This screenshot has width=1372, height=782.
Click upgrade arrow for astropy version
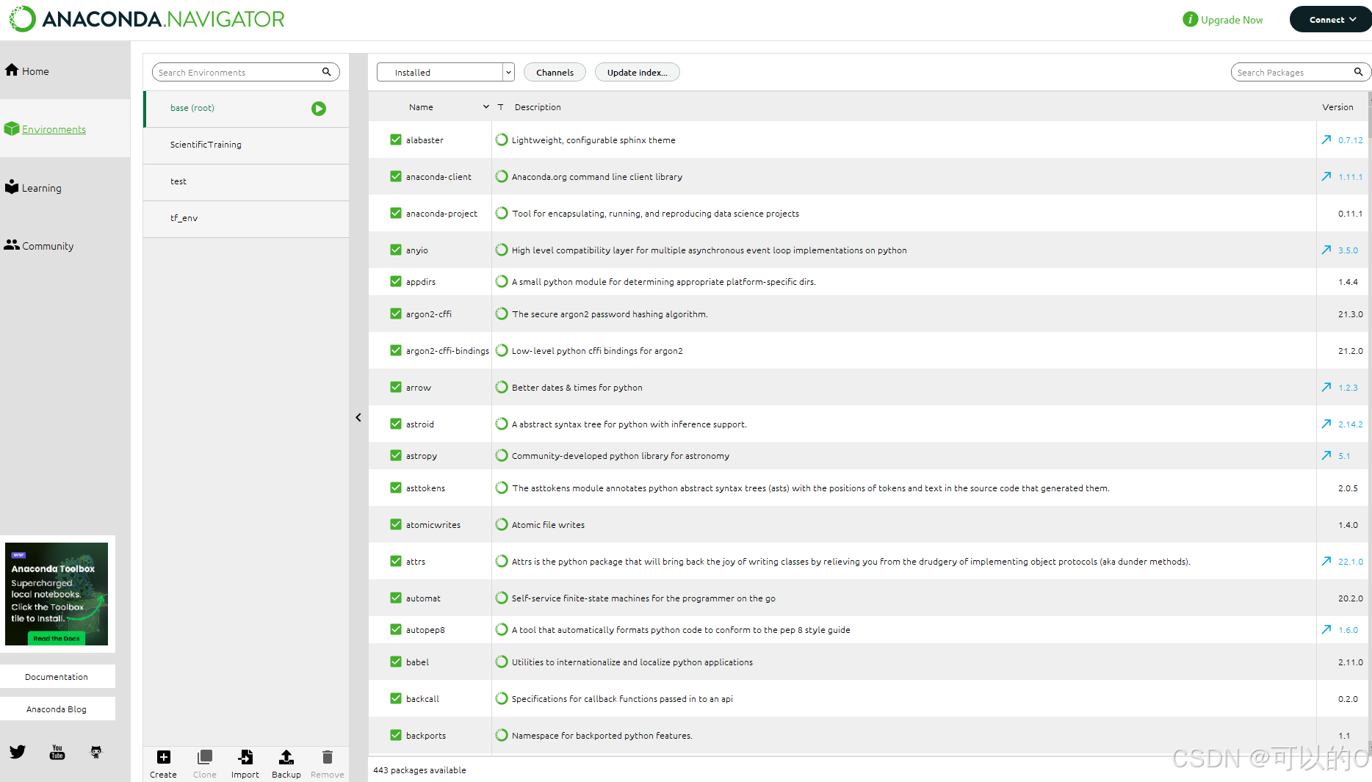point(1326,455)
